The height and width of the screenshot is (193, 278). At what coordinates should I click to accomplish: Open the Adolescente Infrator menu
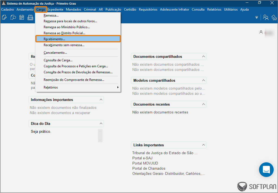[x=174, y=10]
